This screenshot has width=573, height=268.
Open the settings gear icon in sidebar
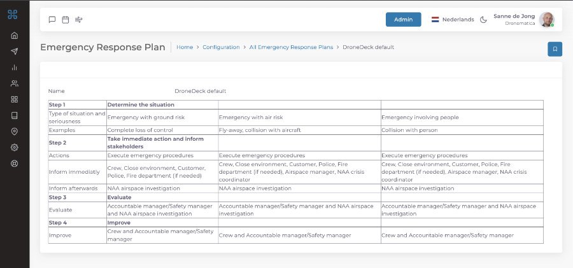click(14, 147)
